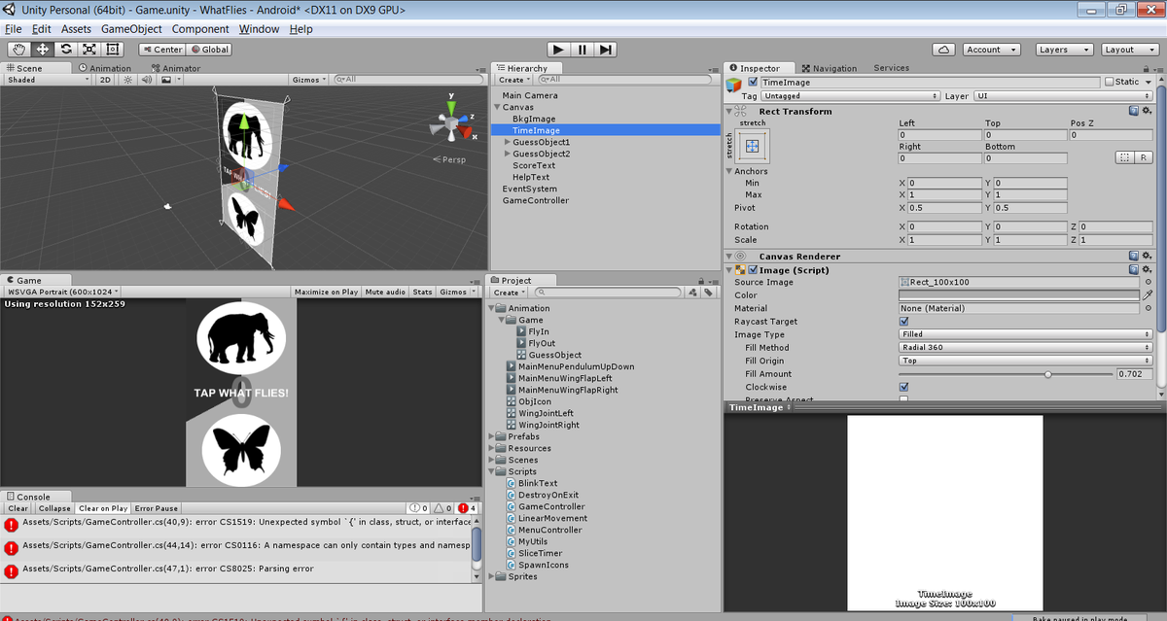Open Image (Script) gear settings

click(x=1147, y=269)
